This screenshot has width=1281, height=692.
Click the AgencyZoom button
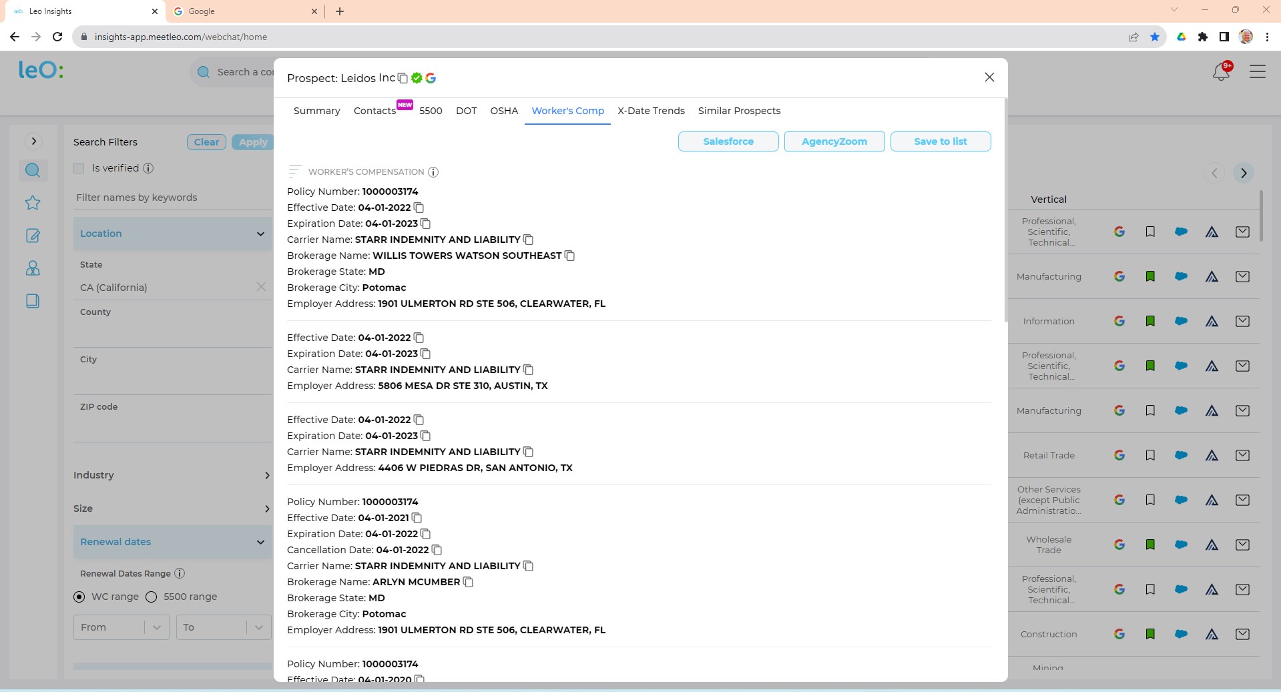tap(834, 141)
